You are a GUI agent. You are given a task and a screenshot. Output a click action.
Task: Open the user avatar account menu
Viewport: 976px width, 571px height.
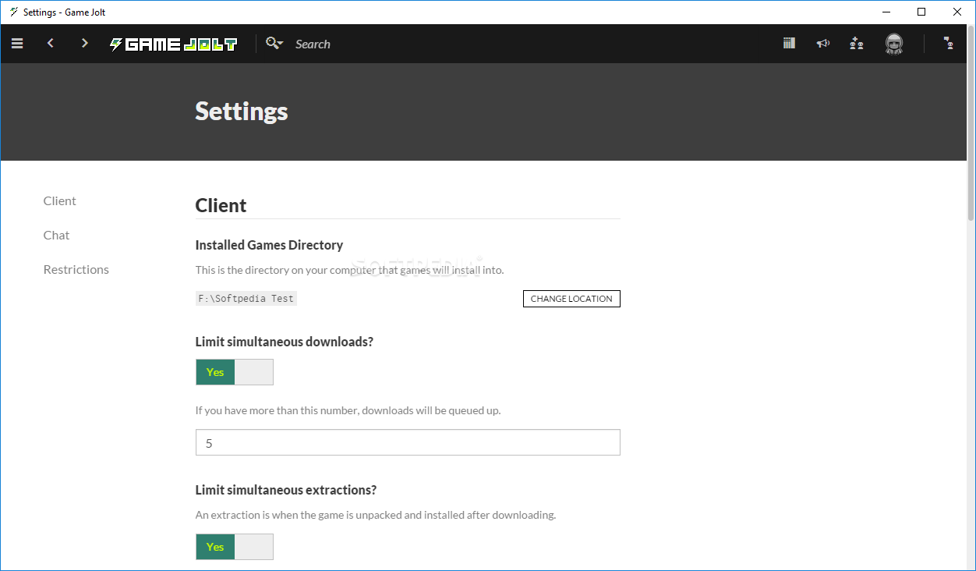(894, 44)
